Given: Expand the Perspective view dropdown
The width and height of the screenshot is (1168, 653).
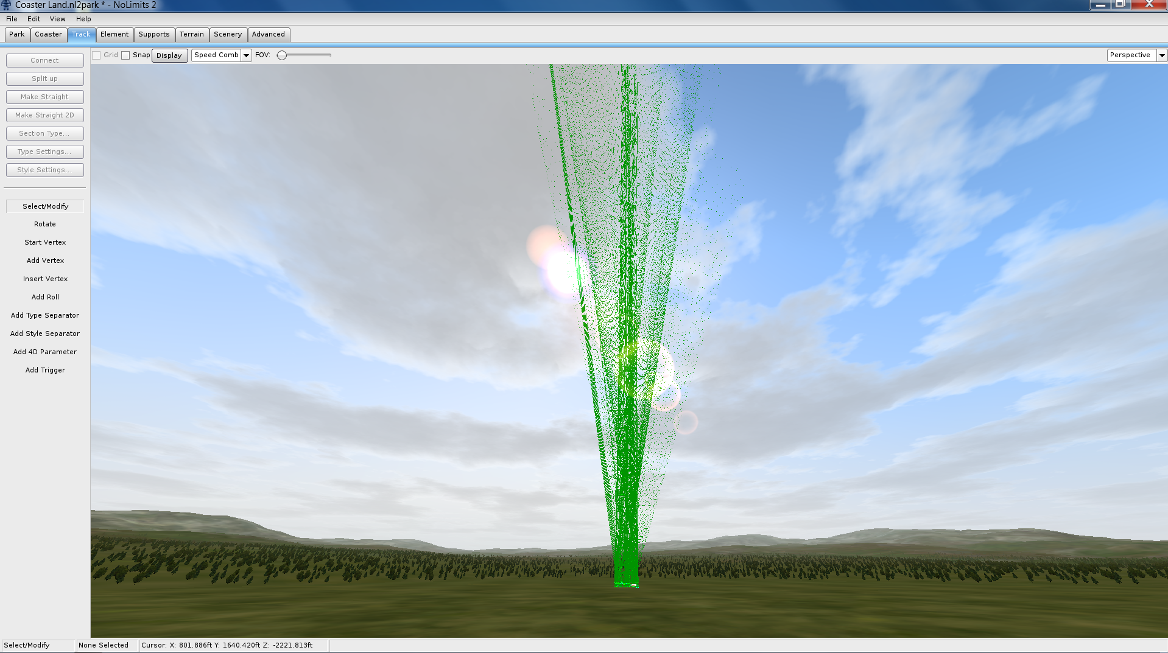Looking at the screenshot, I should [1131, 55].
